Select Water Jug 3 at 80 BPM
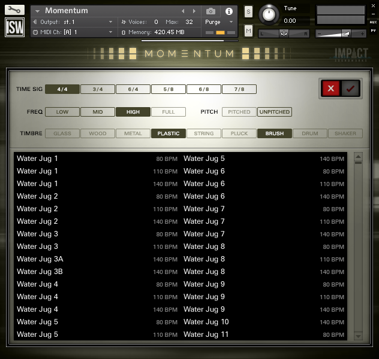This screenshot has height=359, width=379. 97,234
